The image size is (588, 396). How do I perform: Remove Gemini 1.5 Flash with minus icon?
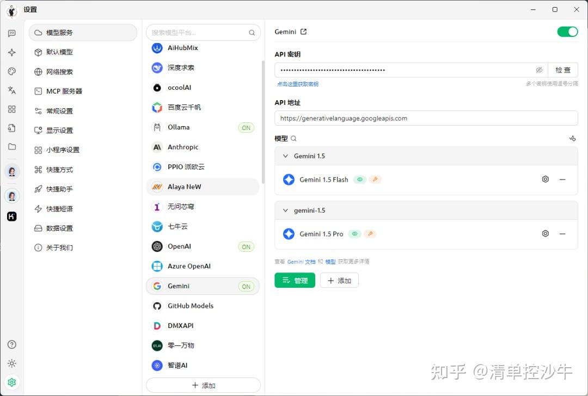click(x=562, y=180)
